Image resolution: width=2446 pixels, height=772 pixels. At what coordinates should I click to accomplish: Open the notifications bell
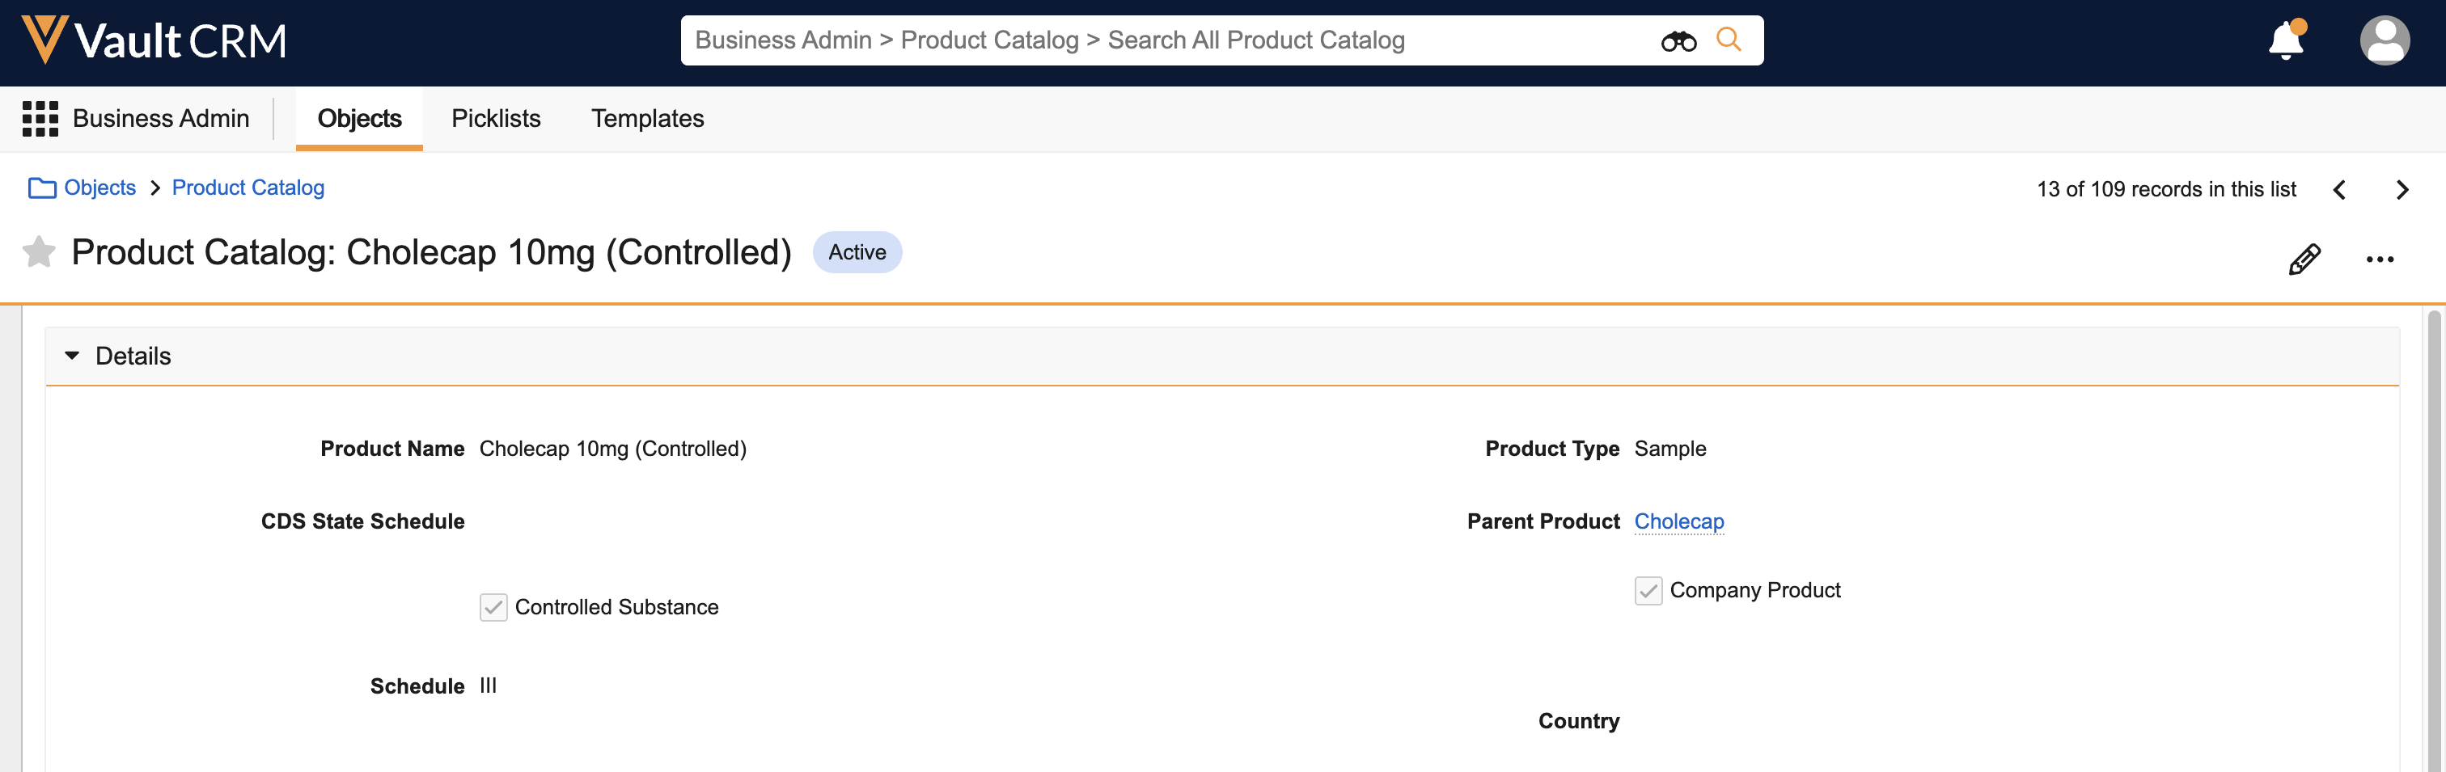[x=2287, y=40]
